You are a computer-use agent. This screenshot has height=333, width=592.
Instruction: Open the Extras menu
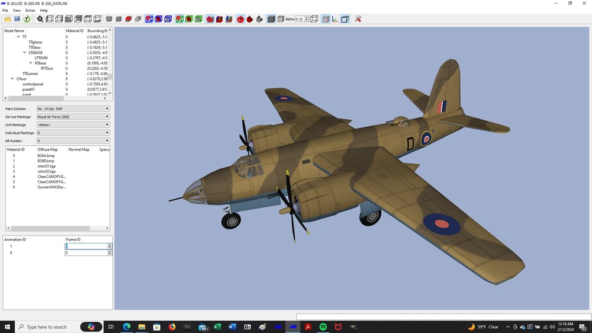point(30,11)
